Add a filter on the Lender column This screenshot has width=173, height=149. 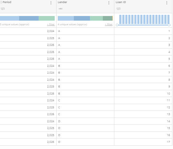pyautogui.click(x=109, y=24)
